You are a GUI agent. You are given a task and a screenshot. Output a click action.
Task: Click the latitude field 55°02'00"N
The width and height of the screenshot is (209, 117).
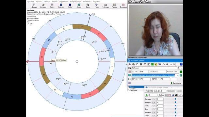point(141,79)
